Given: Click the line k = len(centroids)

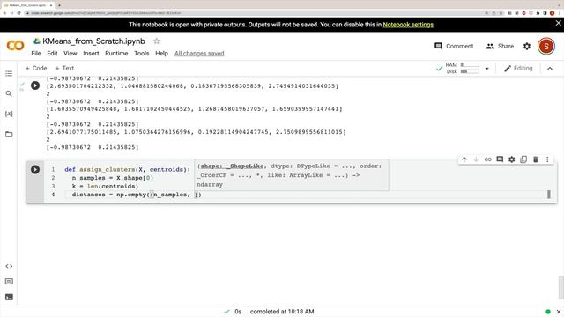Looking at the screenshot, I should 105,186.
